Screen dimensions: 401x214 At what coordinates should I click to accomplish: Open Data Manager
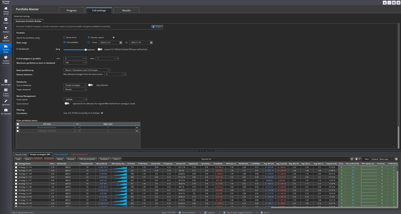click(6, 82)
